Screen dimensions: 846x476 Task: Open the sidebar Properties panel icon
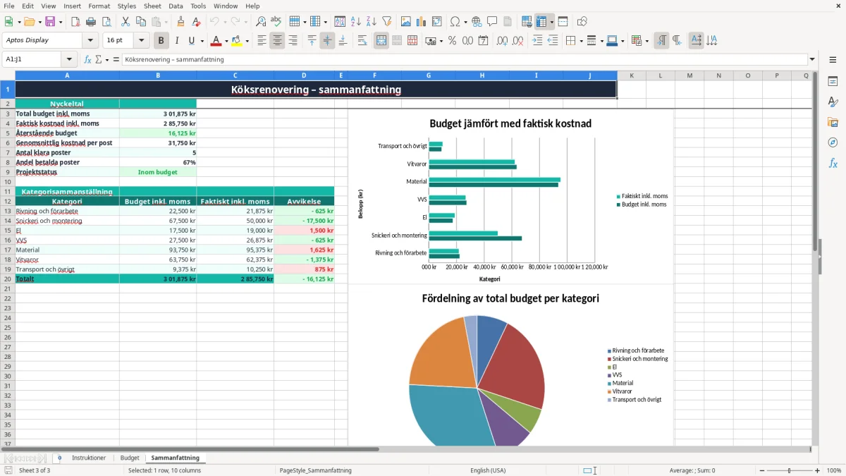point(833,81)
